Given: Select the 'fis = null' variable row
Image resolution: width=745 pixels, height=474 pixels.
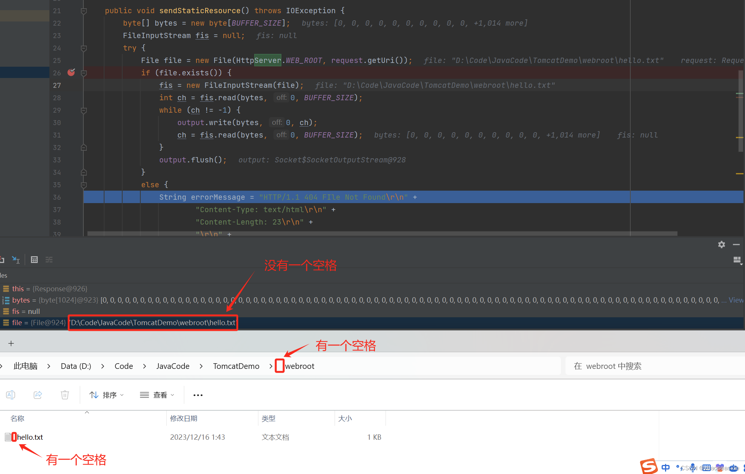Looking at the screenshot, I should (x=372, y=311).
